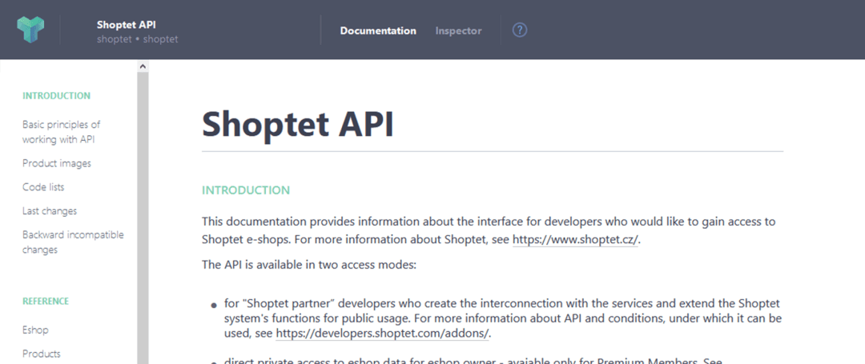Switch to the Inspector tab
Viewport: 865px width, 364px height.
(458, 31)
